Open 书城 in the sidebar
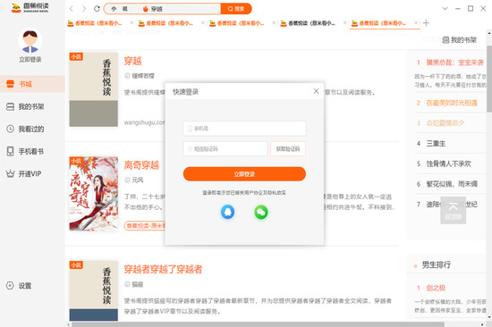Image resolution: width=492 pixels, height=327 pixels. coord(32,84)
